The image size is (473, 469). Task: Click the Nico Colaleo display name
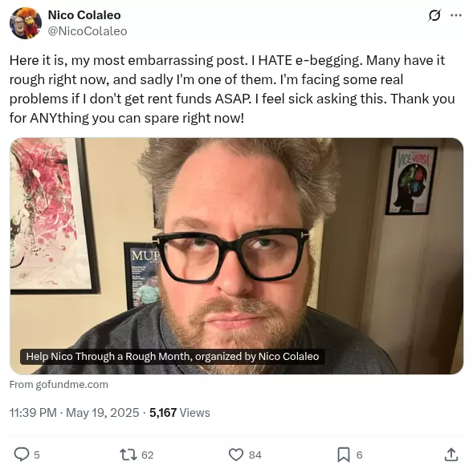coord(84,15)
